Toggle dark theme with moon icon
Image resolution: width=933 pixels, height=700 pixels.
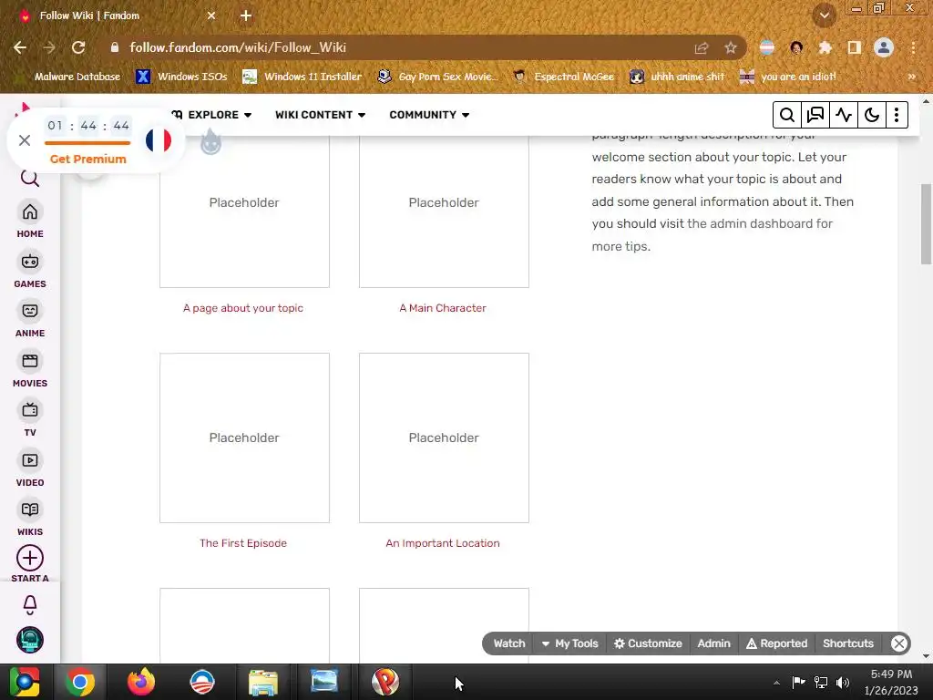[872, 115]
